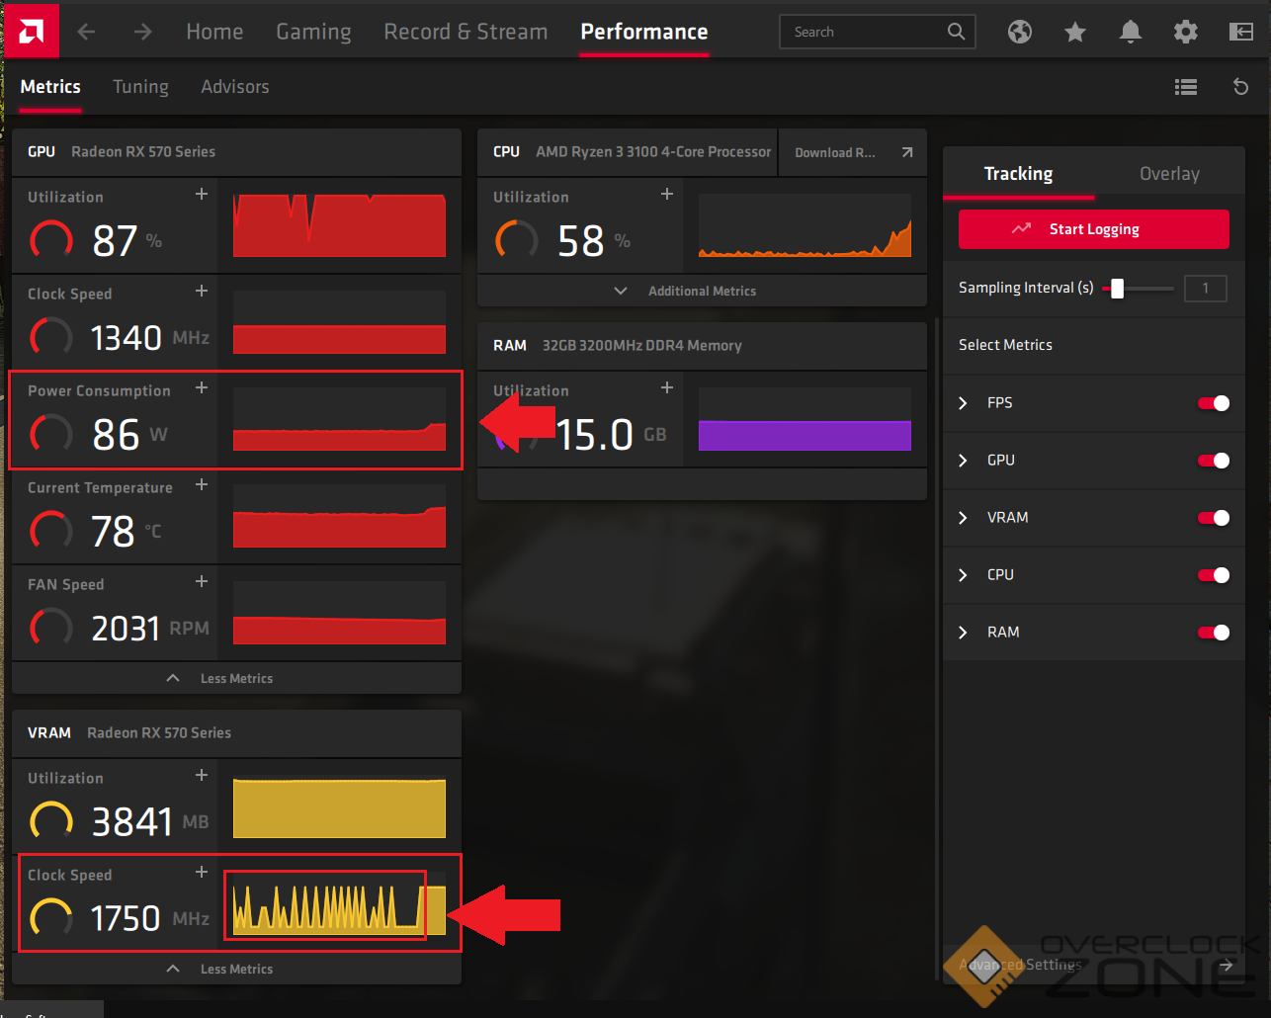Add GPU Power Consumption metric plus icon
Viewport: 1271px width, 1018px height.
click(202, 387)
